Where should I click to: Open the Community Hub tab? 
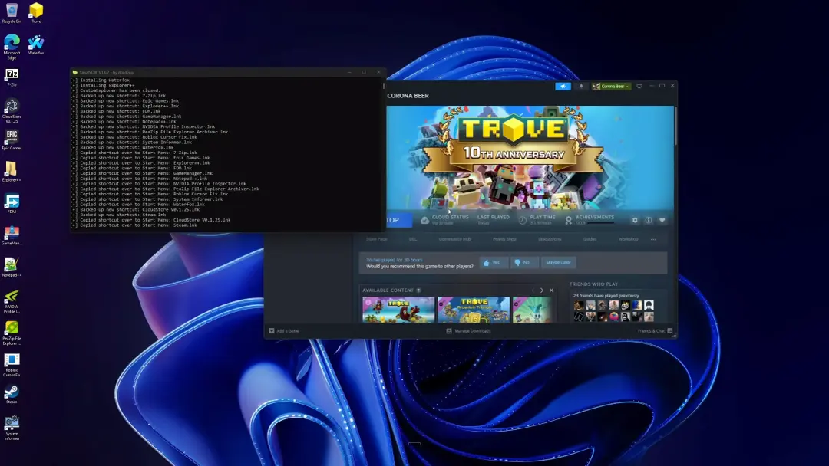(x=454, y=239)
